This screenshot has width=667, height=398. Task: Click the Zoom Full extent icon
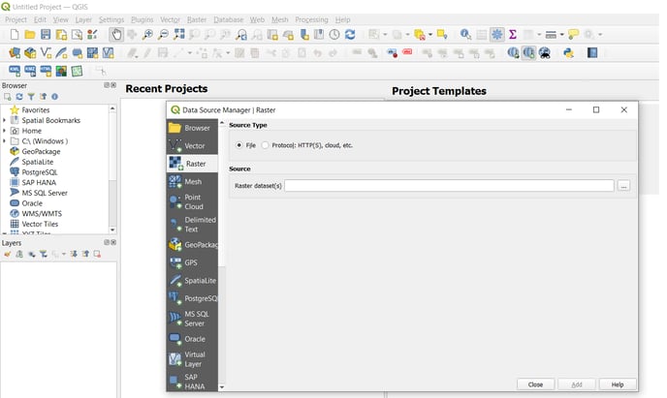pyautogui.click(x=178, y=35)
